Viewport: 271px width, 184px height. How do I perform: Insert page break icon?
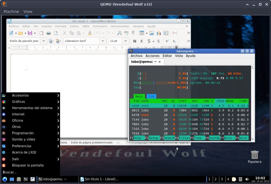tap(175, 33)
